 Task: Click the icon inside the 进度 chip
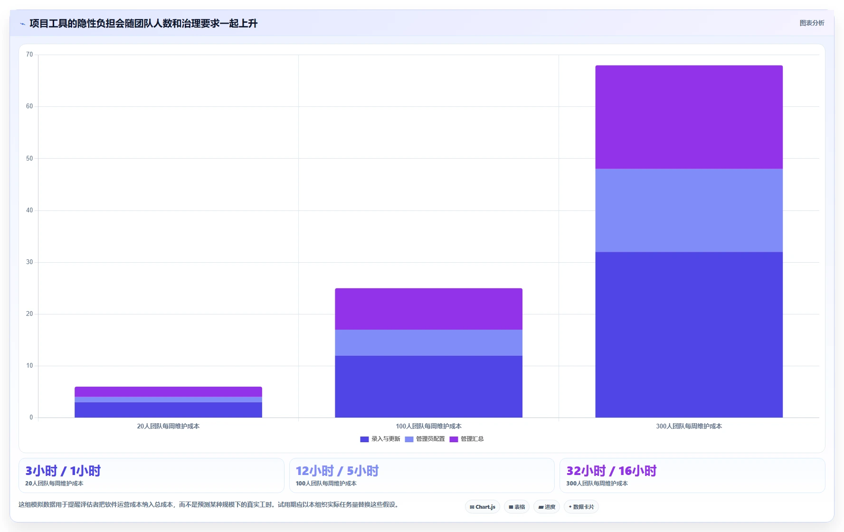(x=541, y=507)
